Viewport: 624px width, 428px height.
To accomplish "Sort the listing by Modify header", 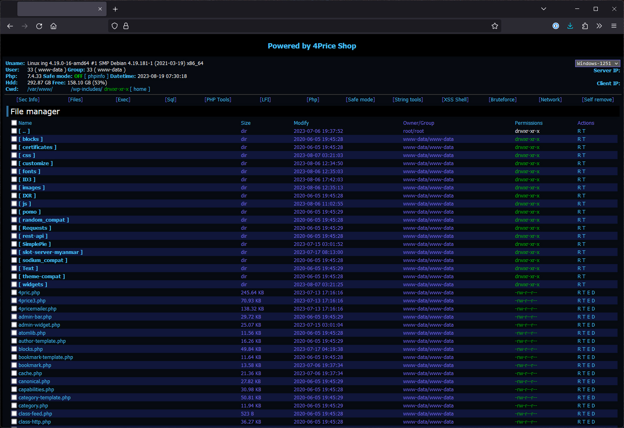I will pos(301,123).
